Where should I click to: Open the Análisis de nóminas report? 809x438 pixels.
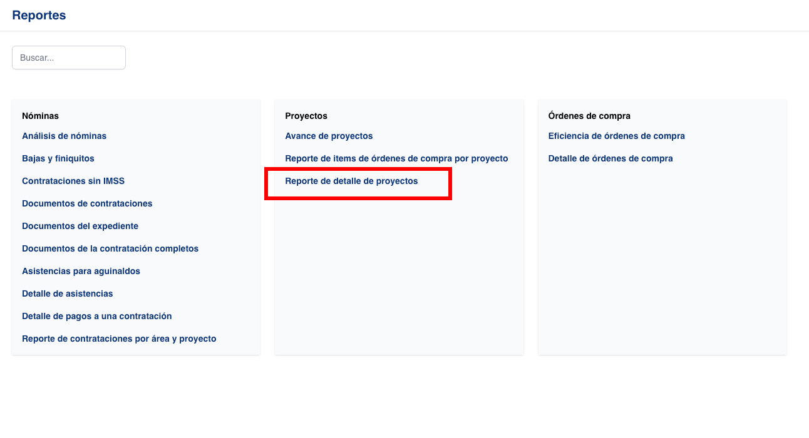tap(64, 136)
